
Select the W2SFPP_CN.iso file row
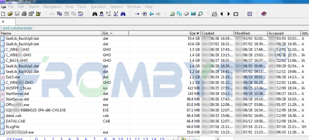point(154,88)
